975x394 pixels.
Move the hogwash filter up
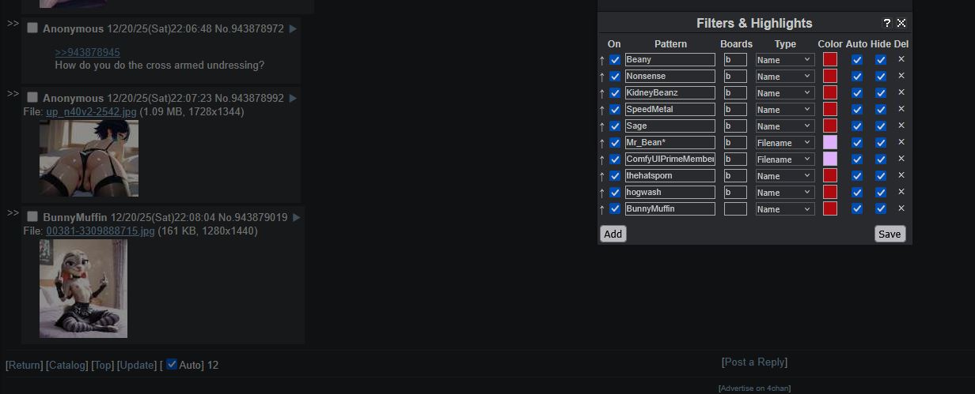pyautogui.click(x=602, y=193)
